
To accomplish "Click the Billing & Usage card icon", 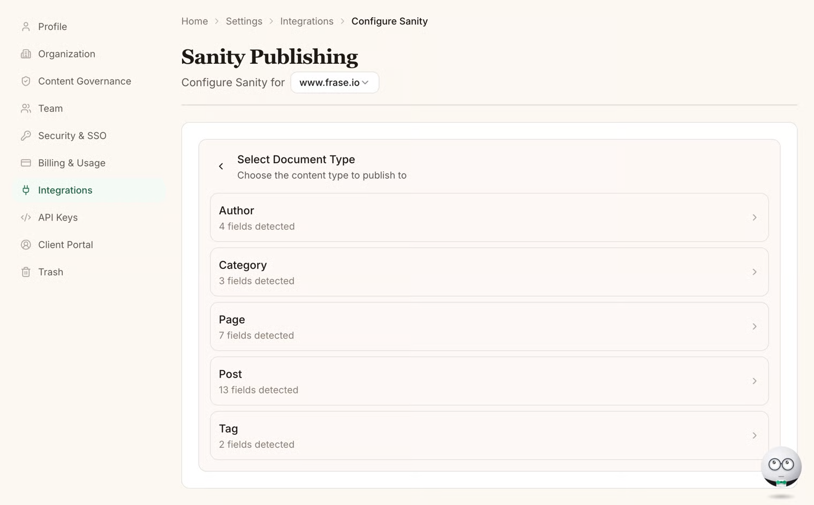I will [26, 163].
